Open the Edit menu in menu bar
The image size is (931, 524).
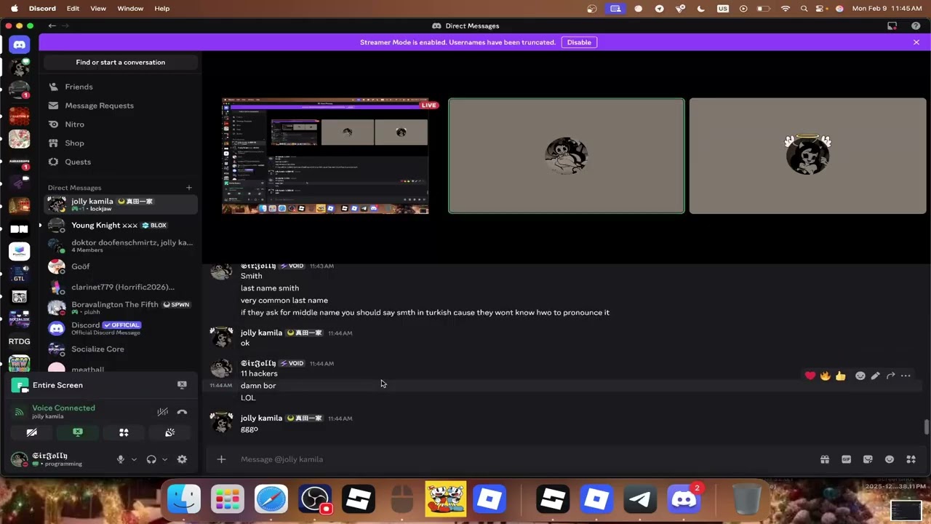[73, 9]
